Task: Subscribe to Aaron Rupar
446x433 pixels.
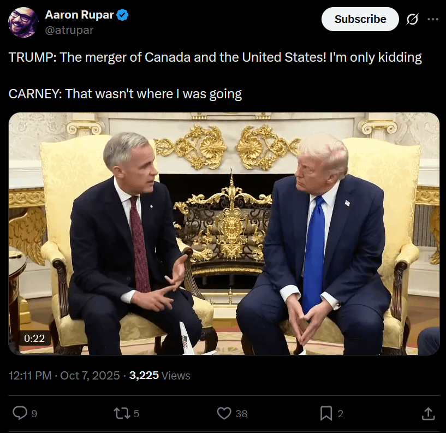Action: (360, 19)
